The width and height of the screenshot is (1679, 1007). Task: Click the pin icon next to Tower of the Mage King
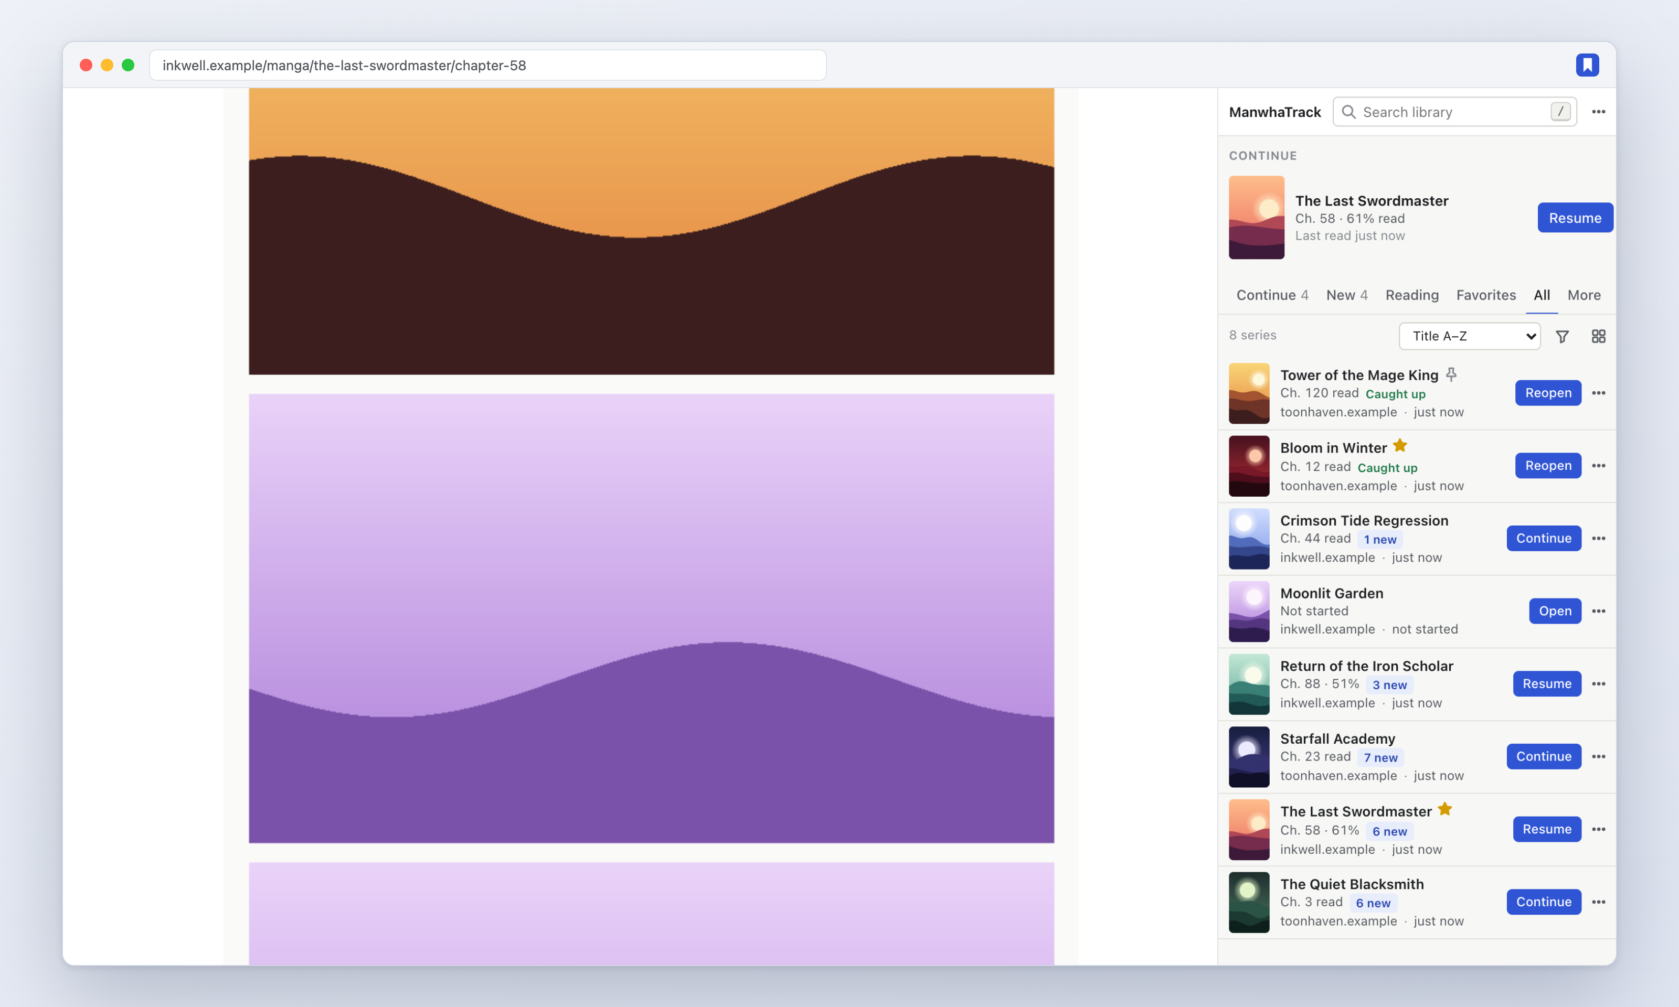[x=1451, y=374]
